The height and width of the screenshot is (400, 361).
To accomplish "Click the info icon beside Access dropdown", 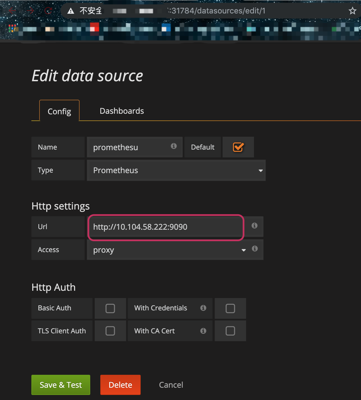I will tap(255, 248).
